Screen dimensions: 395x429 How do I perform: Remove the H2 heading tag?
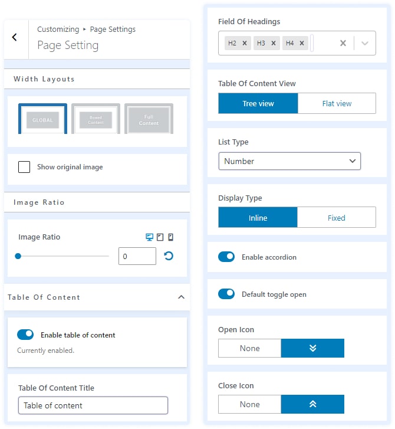[244, 43]
